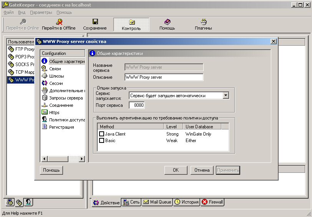This screenshot has width=312, height=217.
Task: Click the OK button
Action: click(x=176, y=170)
